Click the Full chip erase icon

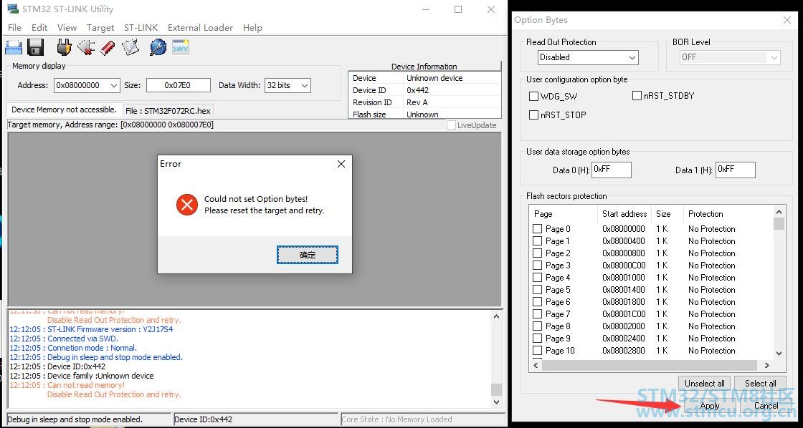108,47
